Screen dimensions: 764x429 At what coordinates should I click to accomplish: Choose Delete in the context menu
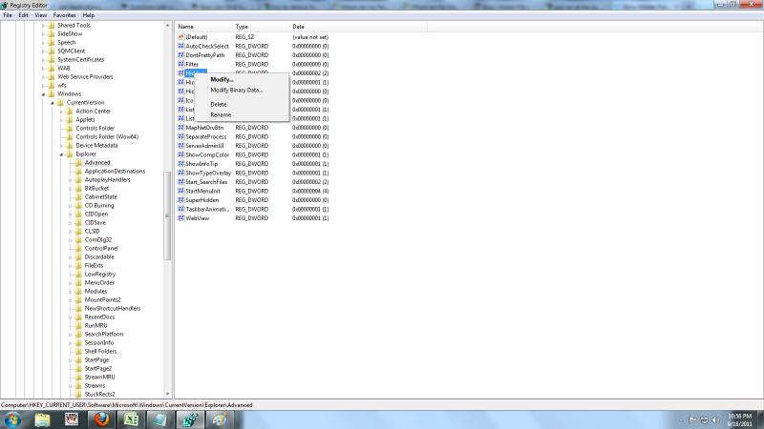point(219,104)
